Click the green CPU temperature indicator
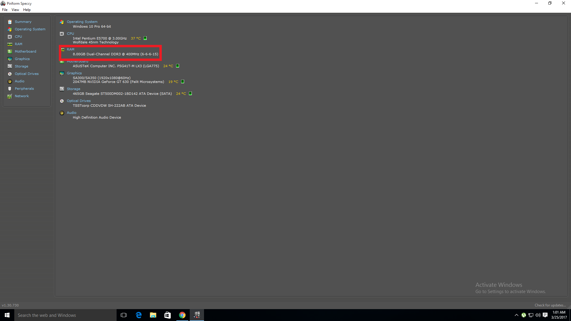The height and width of the screenshot is (321, 571). [145, 38]
